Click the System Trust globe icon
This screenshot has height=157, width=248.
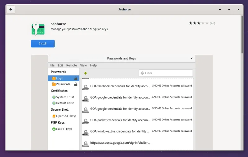[54, 97]
